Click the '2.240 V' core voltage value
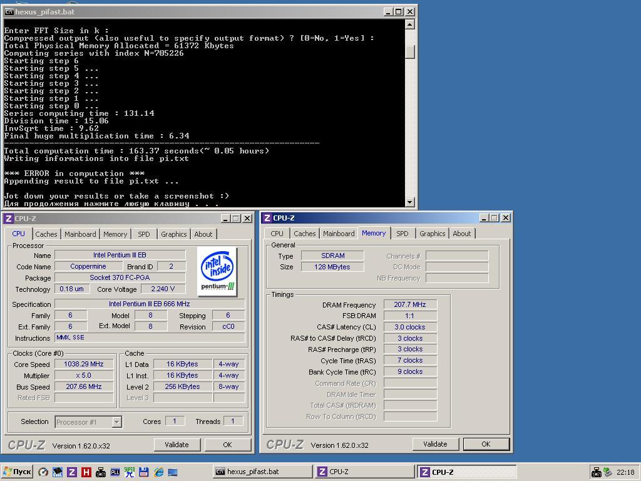This screenshot has width=641, height=481. click(163, 289)
